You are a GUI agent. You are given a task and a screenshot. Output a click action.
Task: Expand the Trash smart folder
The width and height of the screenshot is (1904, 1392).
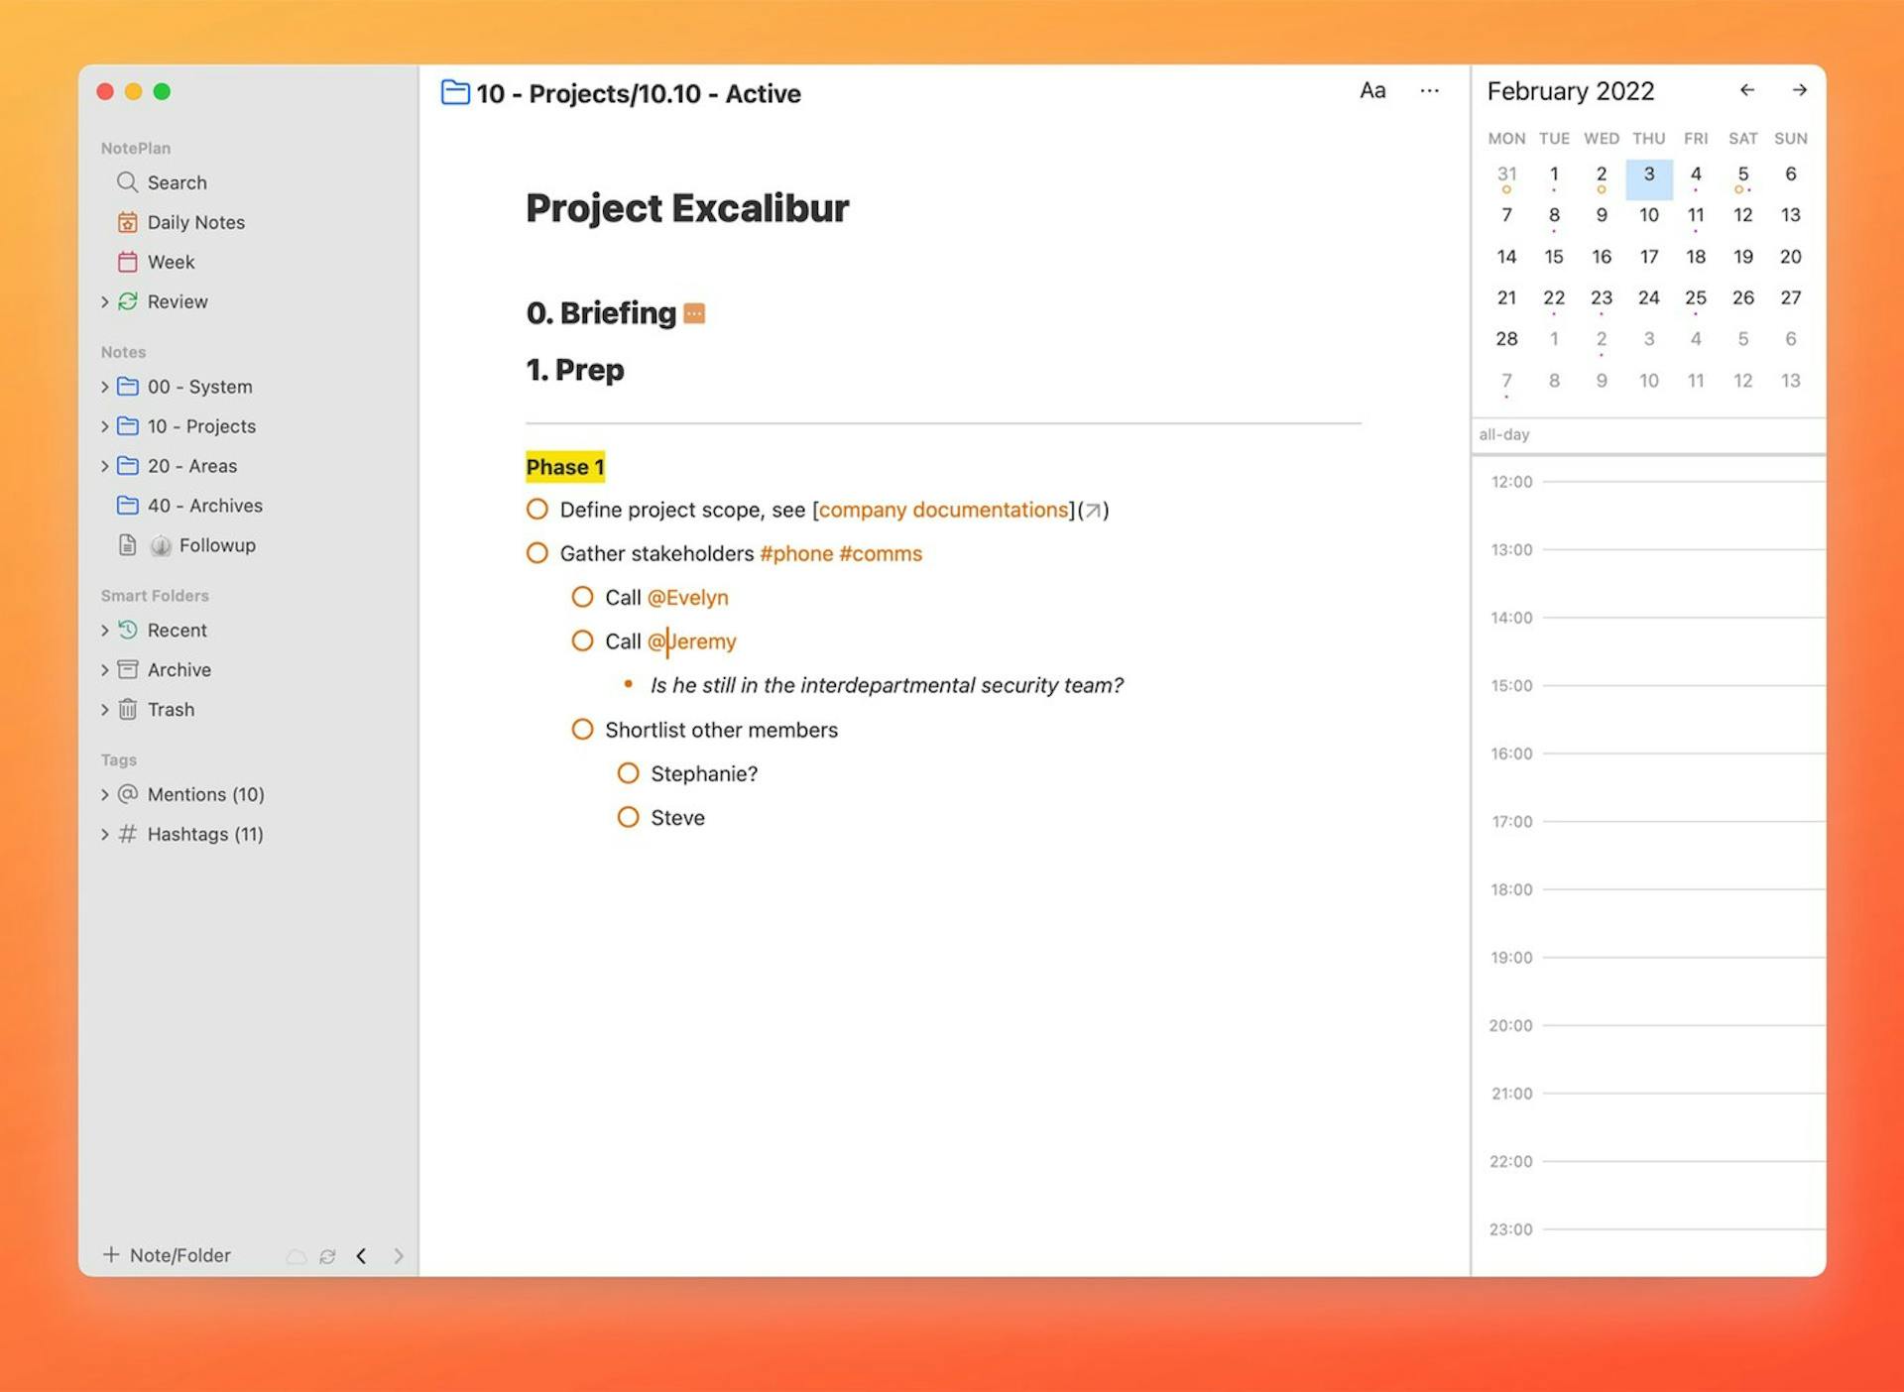click(106, 709)
